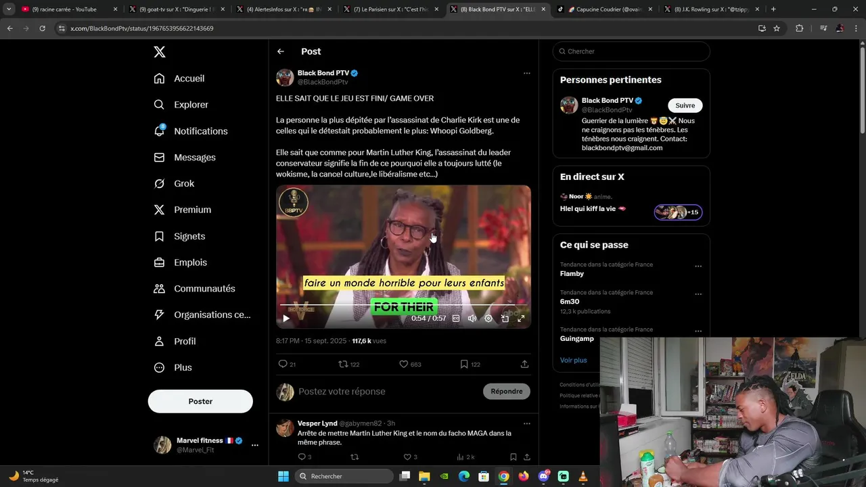Image resolution: width=866 pixels, height=487 pixels.
Task: Open Chrome tab search dropdown arrow
Action: coord(9,9)
